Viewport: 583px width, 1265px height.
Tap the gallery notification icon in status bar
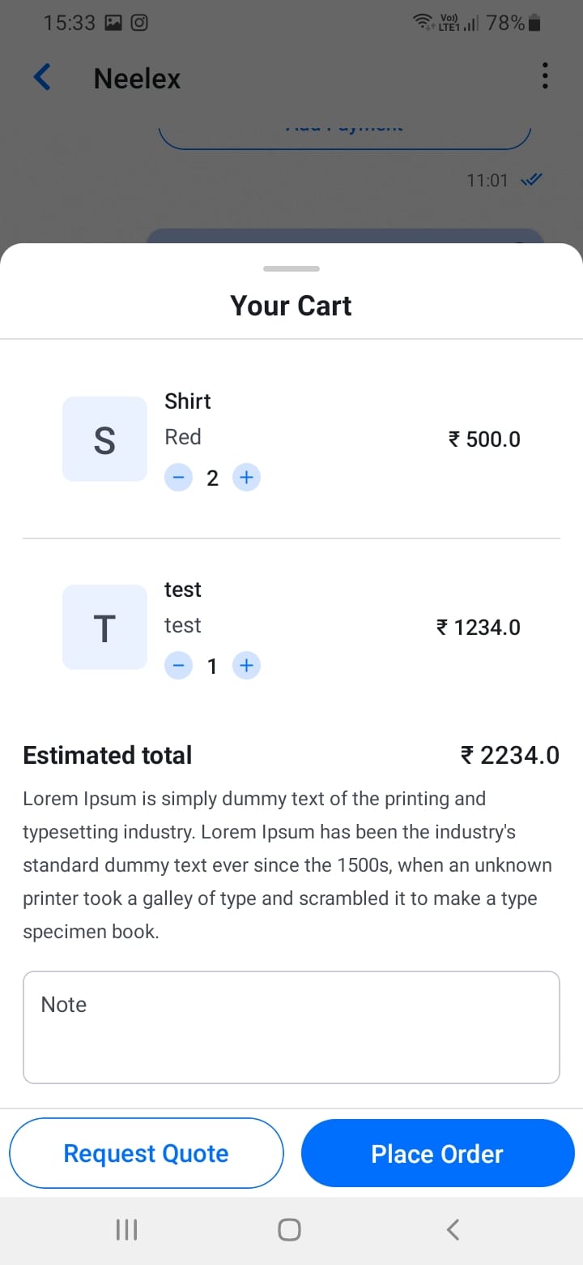[x=113, y=23]
